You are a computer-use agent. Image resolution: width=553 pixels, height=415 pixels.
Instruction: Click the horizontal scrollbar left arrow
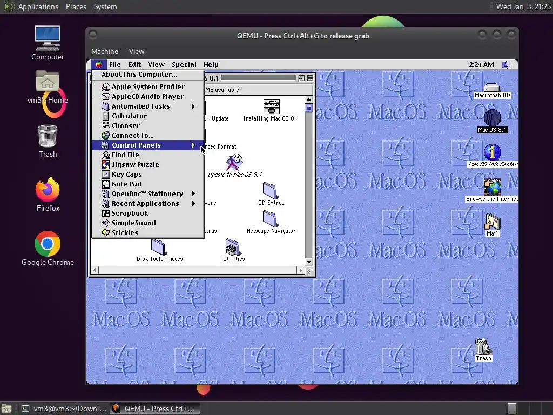click(94, 270)
